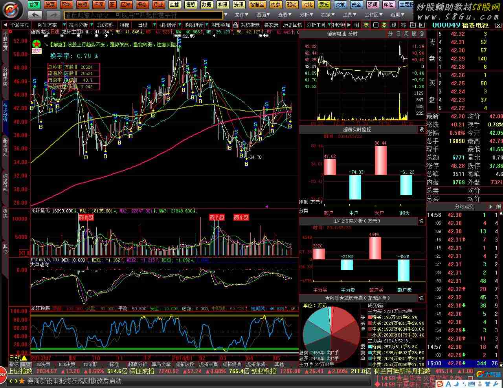Screen dimensions: 503x388
Task: Click the 大户 88.44 bar in the monitor
Action: coord(380,160)
